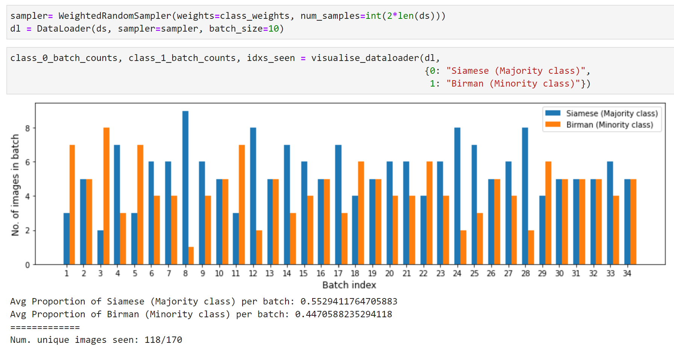Viewport: 674px width, 347px height.
Task: Click the orange bar for batch 3
Action: 106,196
